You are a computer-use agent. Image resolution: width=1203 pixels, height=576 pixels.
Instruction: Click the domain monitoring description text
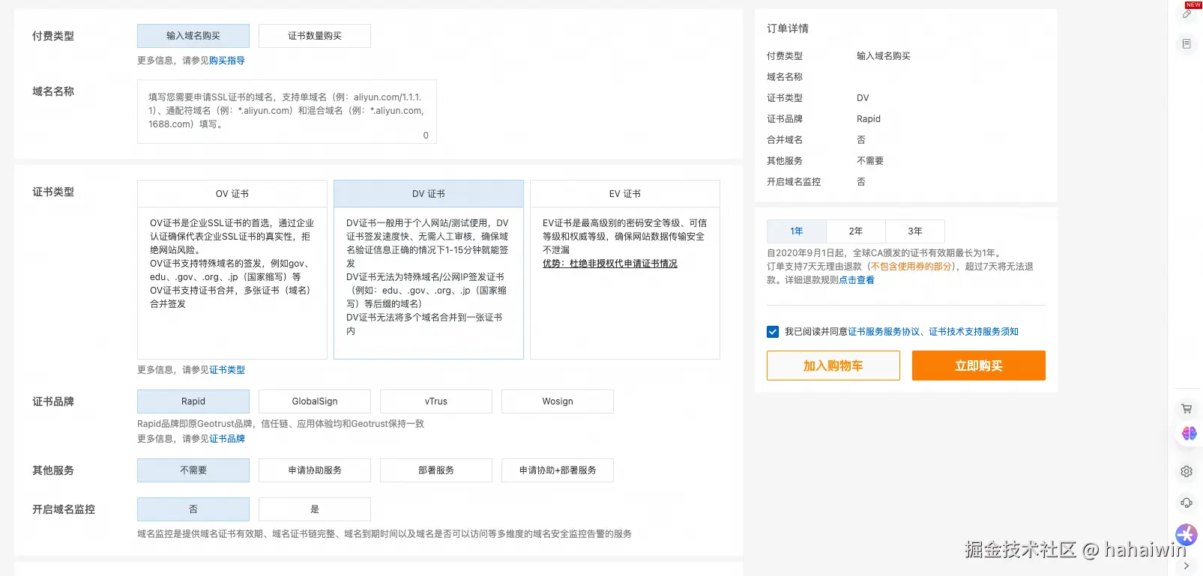pos(385,534)
